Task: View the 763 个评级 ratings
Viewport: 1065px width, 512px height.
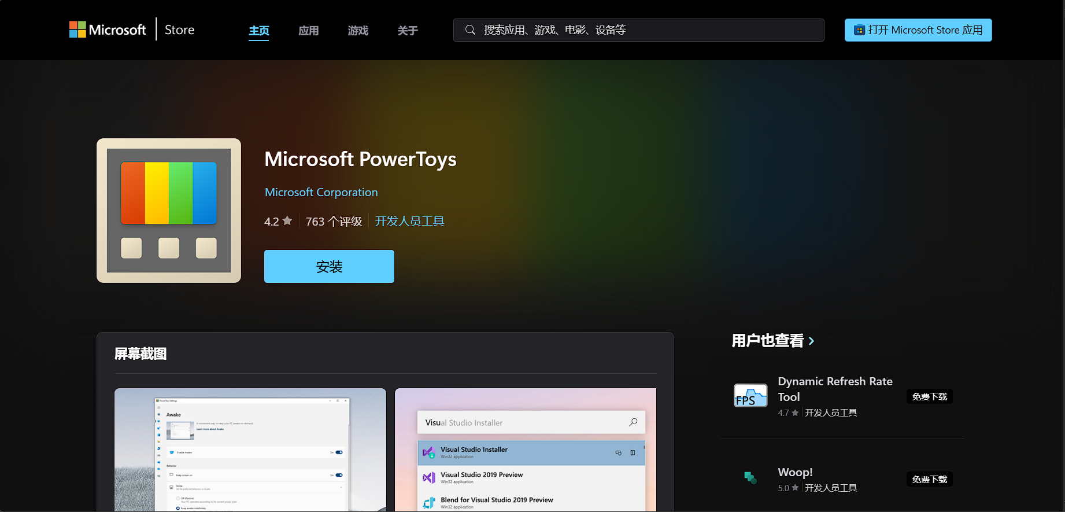Action: coord(334,221)
